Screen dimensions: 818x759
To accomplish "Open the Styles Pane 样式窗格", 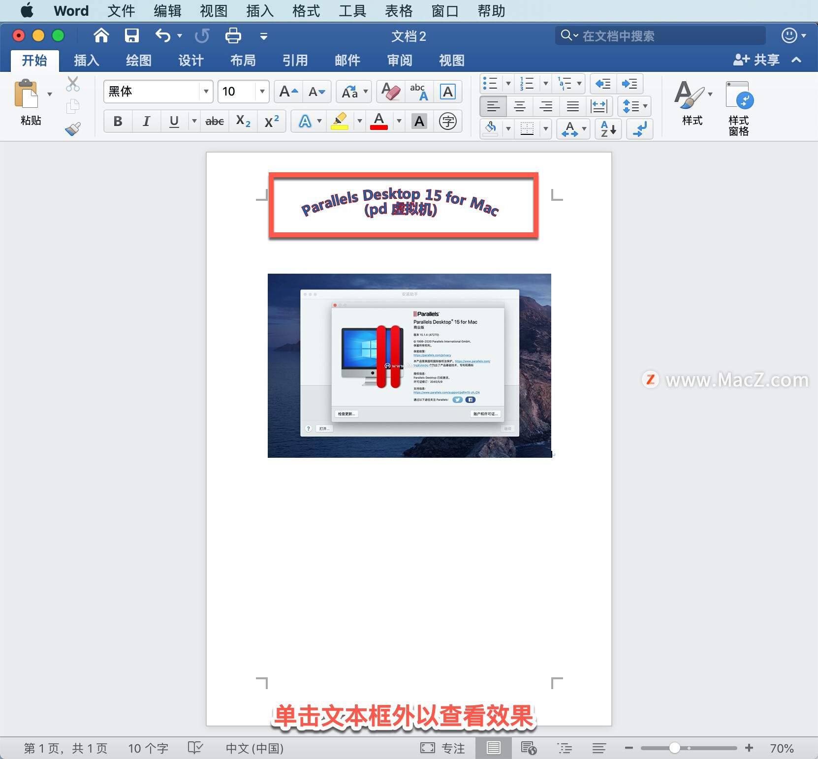I will click(739, 108).
